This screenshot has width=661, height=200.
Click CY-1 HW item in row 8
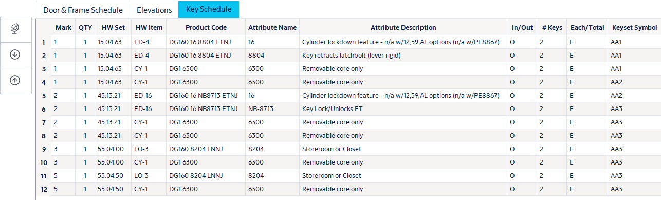click(x=141, y=136)
